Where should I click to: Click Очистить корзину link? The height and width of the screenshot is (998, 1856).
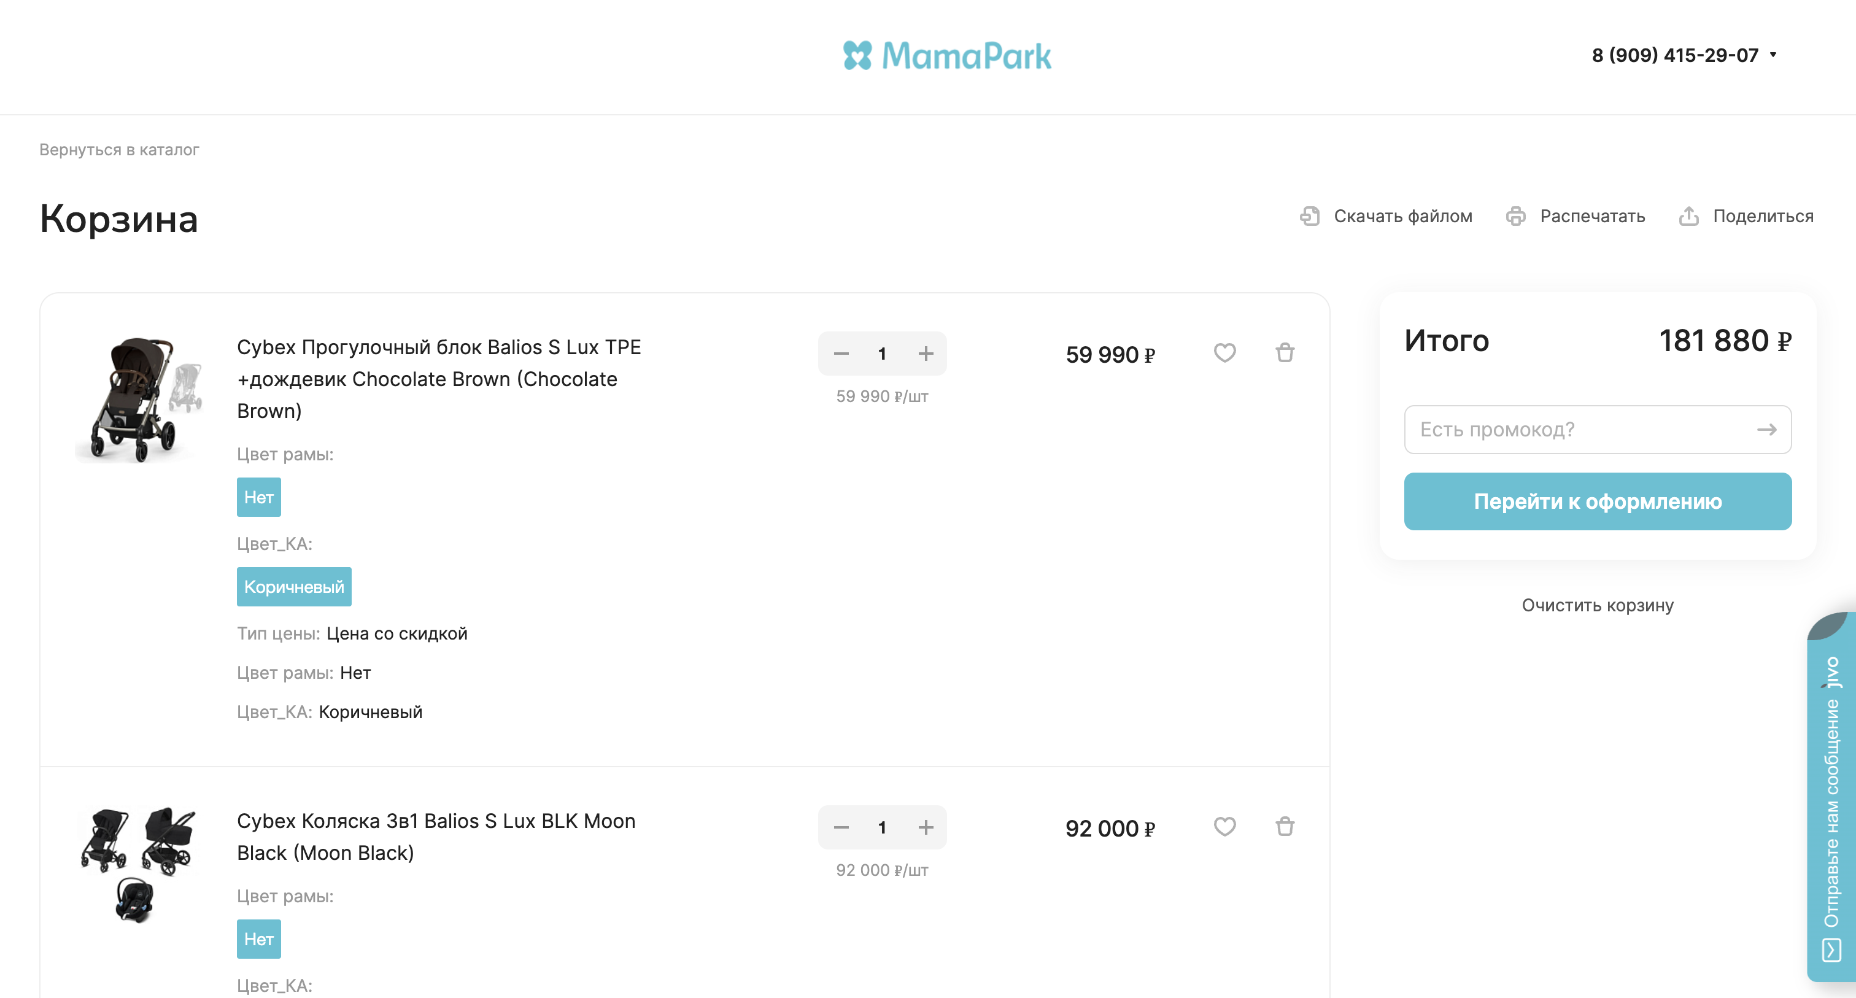pos(1598,605)
